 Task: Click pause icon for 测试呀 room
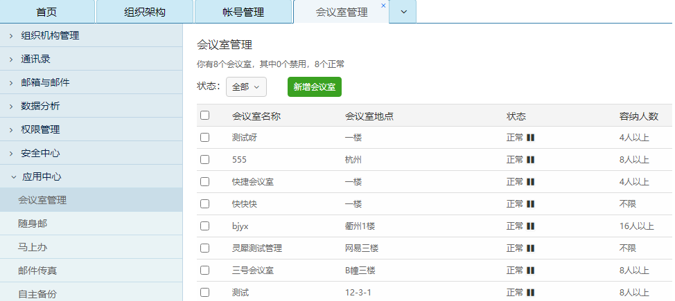tap(531, 138)
